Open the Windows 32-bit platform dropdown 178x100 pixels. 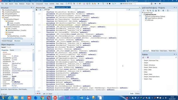coord(133,4)
